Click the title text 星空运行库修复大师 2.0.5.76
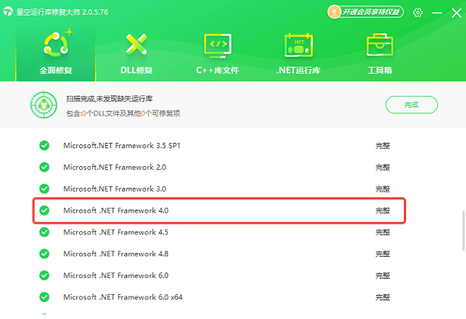This screenshot has height=319, width=466. 62,12
